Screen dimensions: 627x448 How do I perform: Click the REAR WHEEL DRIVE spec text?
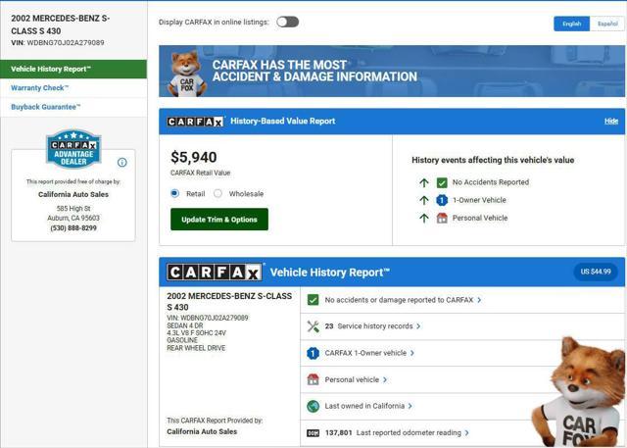[x=196, y=348]
